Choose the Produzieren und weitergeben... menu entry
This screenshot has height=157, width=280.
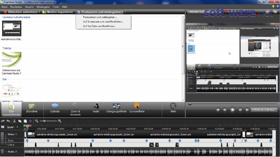100,17
